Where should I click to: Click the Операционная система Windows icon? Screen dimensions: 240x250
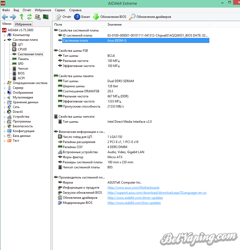point(9,83)
